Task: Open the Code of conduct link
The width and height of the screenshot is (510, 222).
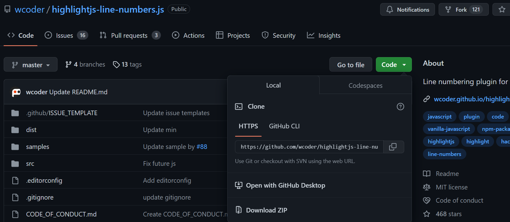Action: tap(453, 201)
